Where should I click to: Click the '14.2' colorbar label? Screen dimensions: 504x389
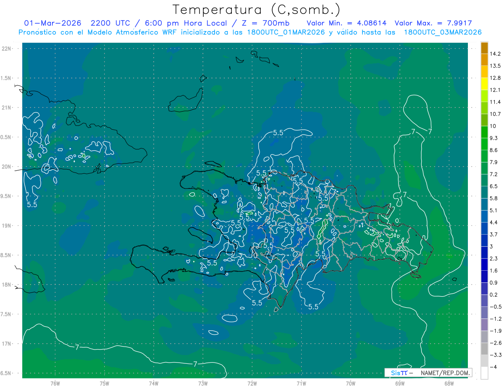496,54
